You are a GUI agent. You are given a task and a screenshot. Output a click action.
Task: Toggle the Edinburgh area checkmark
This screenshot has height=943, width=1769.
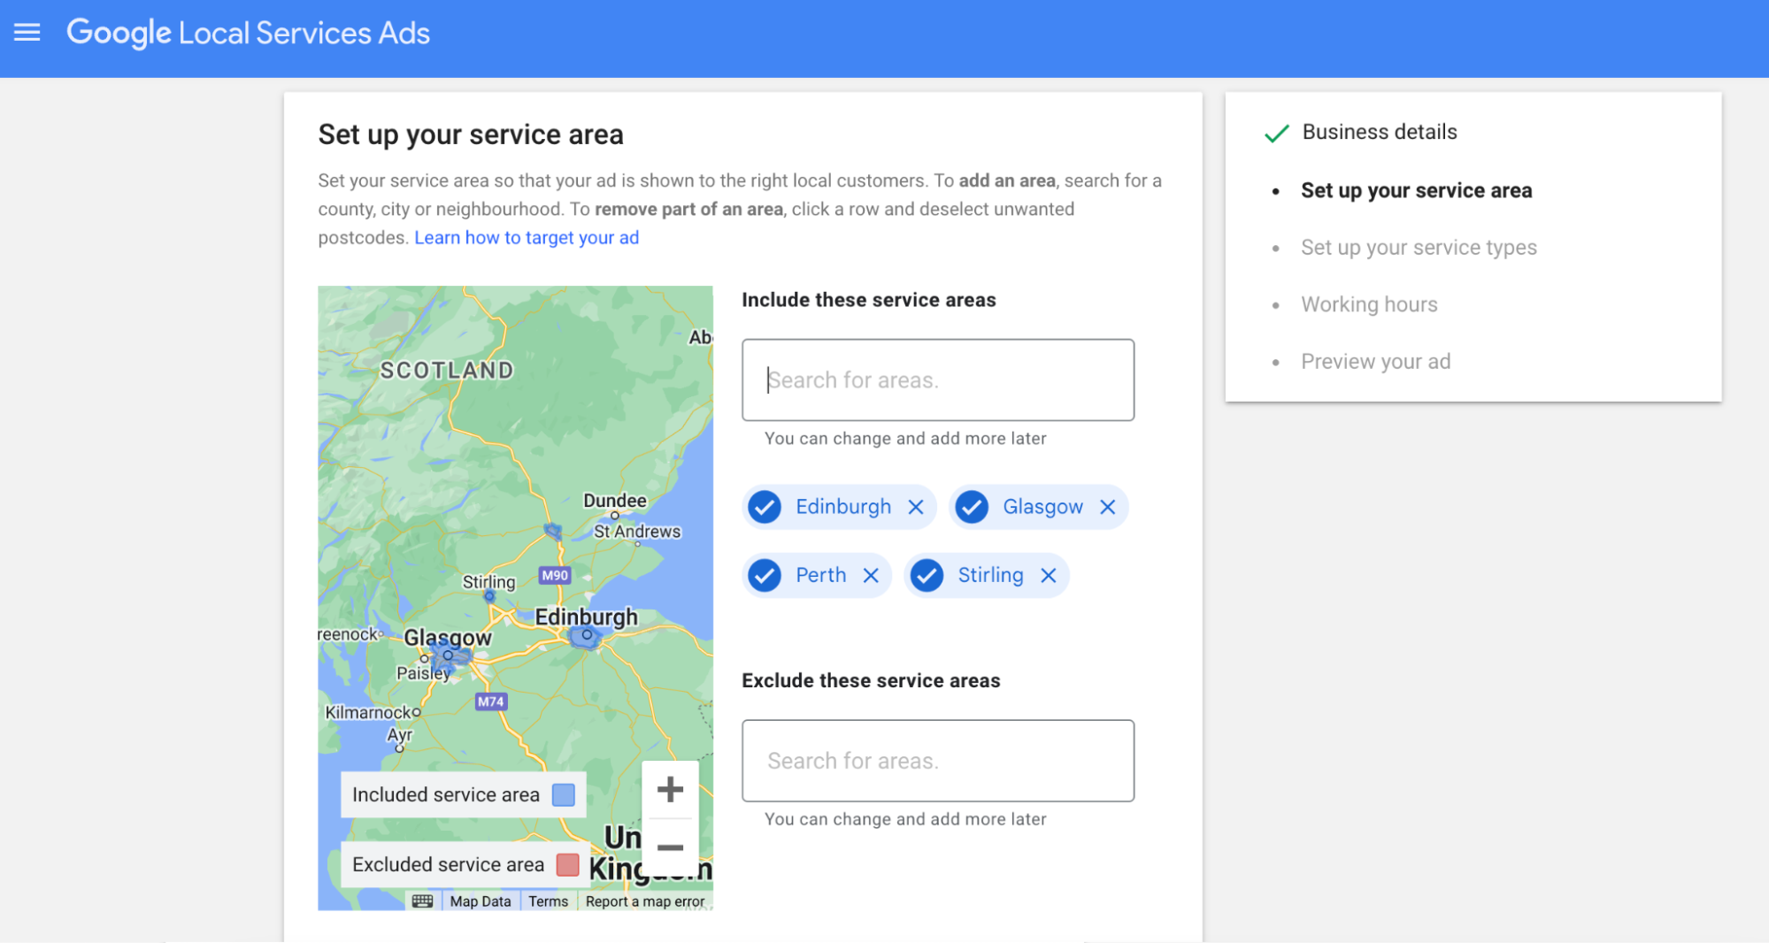pyautogui.click(x=764, y=507)
